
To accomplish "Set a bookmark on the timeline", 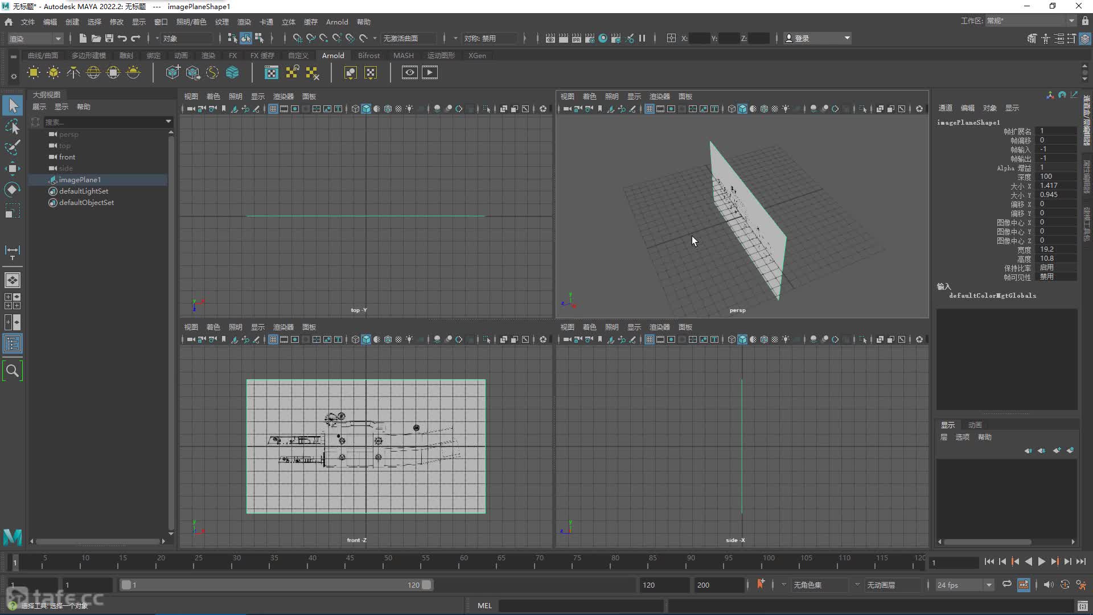I will [x=760, y=584].
